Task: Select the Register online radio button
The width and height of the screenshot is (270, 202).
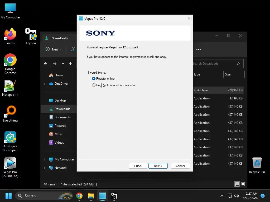Action: tap(94, 78)
